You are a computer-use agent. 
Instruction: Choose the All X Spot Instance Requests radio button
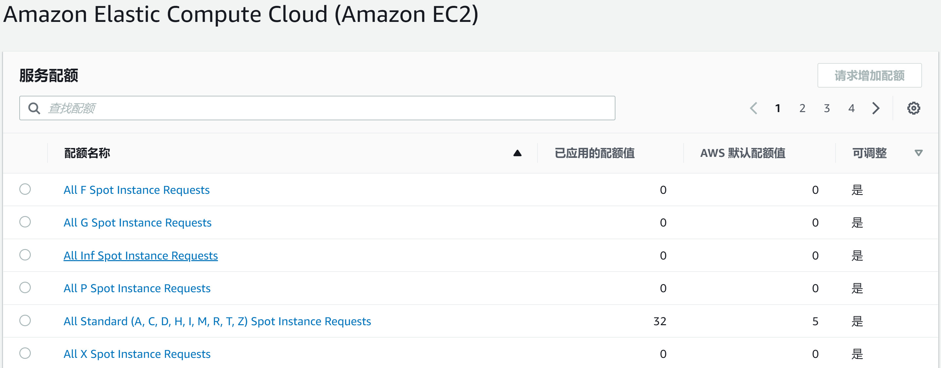(x=25, y=353)
